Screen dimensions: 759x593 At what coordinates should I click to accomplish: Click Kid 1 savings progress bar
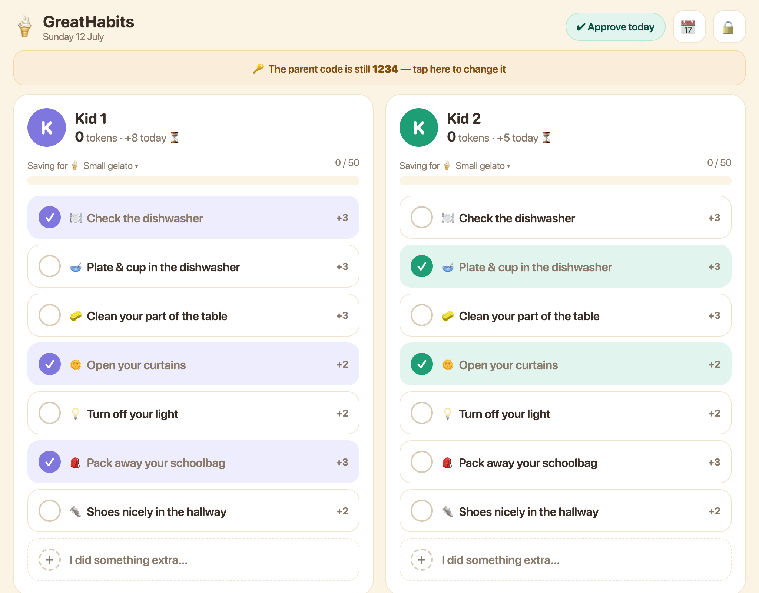193,181
